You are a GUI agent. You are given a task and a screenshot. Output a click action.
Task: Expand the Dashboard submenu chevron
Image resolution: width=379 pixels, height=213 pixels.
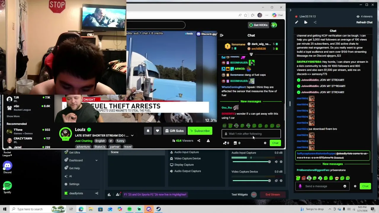click(96, 160)
